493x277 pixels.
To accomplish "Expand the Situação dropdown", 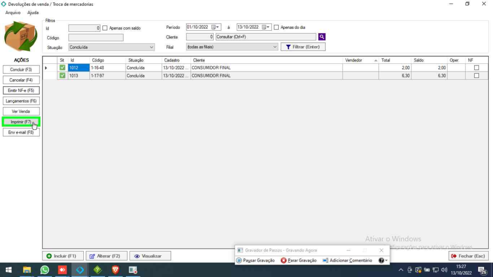I will [151, 47].
